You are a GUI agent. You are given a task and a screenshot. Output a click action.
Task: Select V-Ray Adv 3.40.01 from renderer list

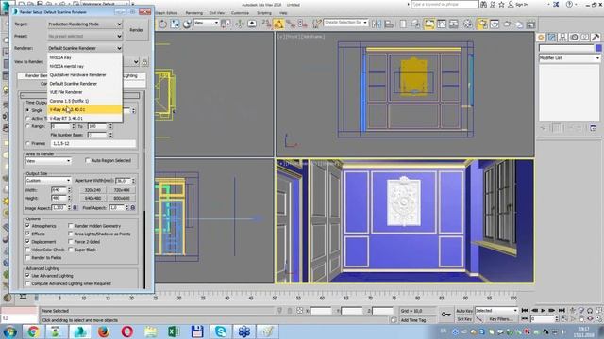pos(85,109)
